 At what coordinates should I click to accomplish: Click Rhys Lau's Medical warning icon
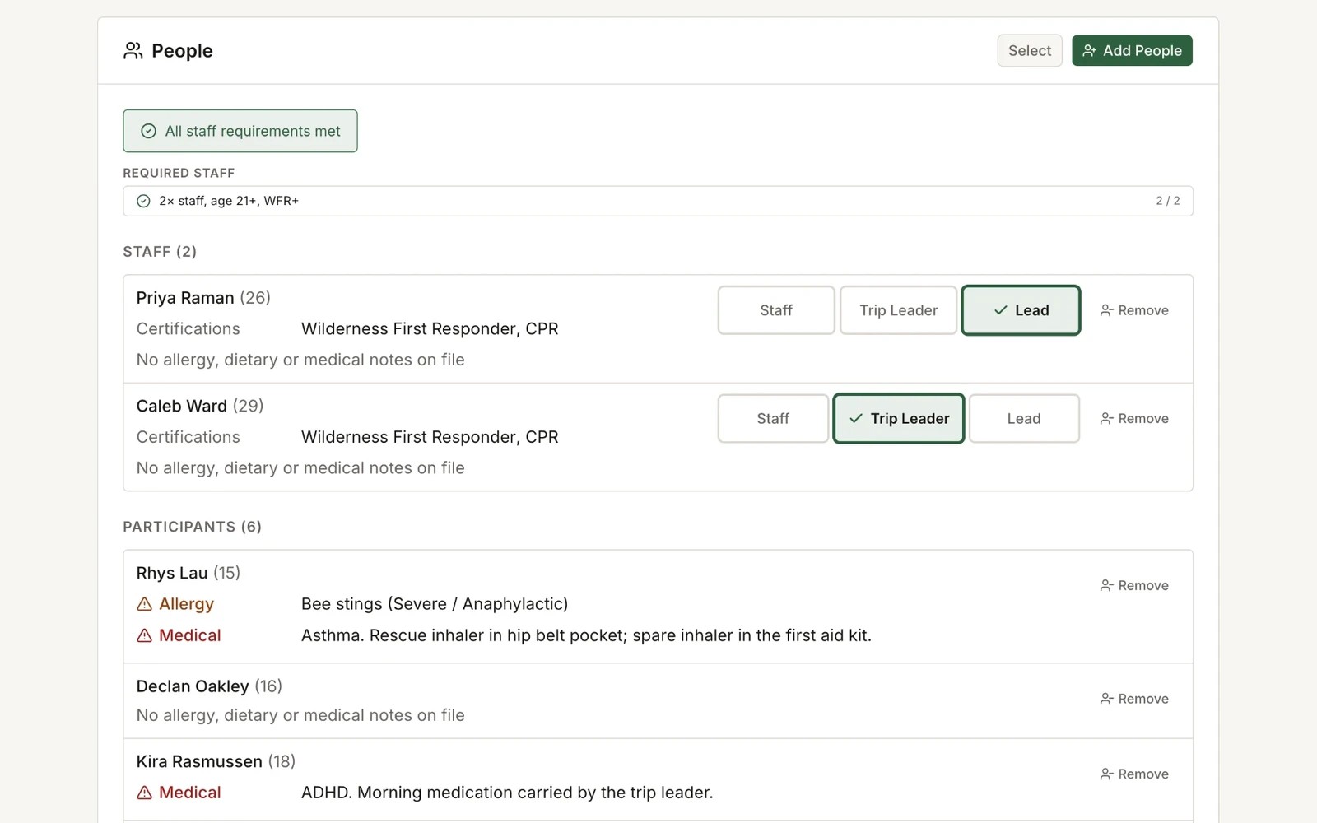[x=145, y=635]
